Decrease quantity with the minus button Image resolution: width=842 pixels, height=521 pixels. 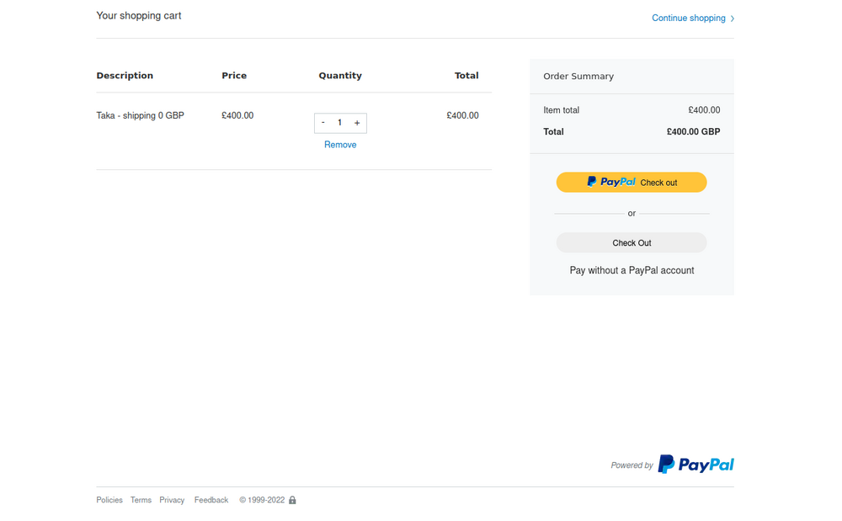click(323, 123)
